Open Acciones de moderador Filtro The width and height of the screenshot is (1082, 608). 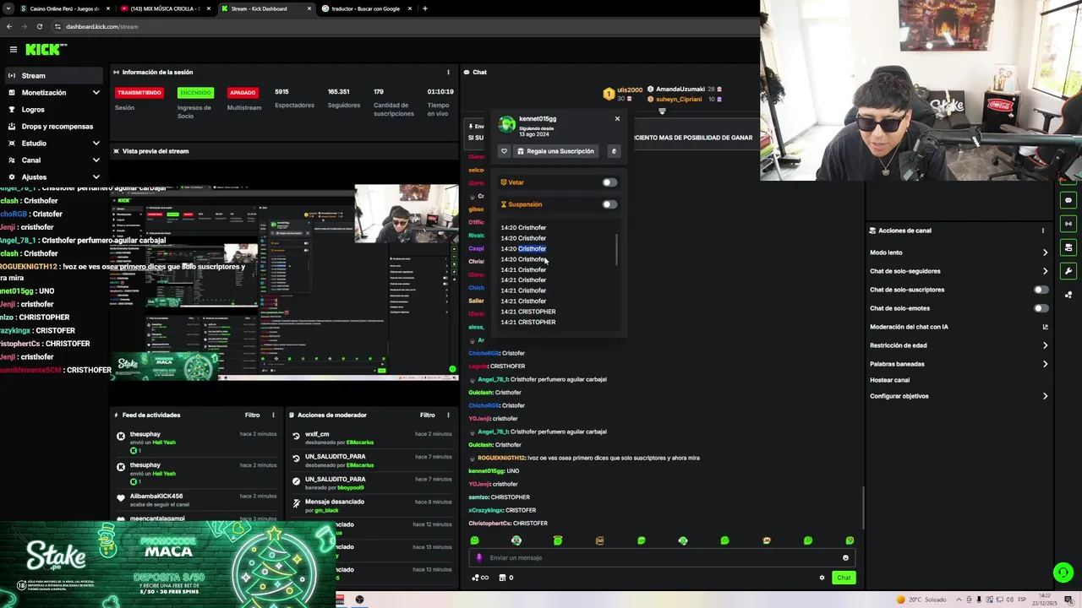(427, 415)
